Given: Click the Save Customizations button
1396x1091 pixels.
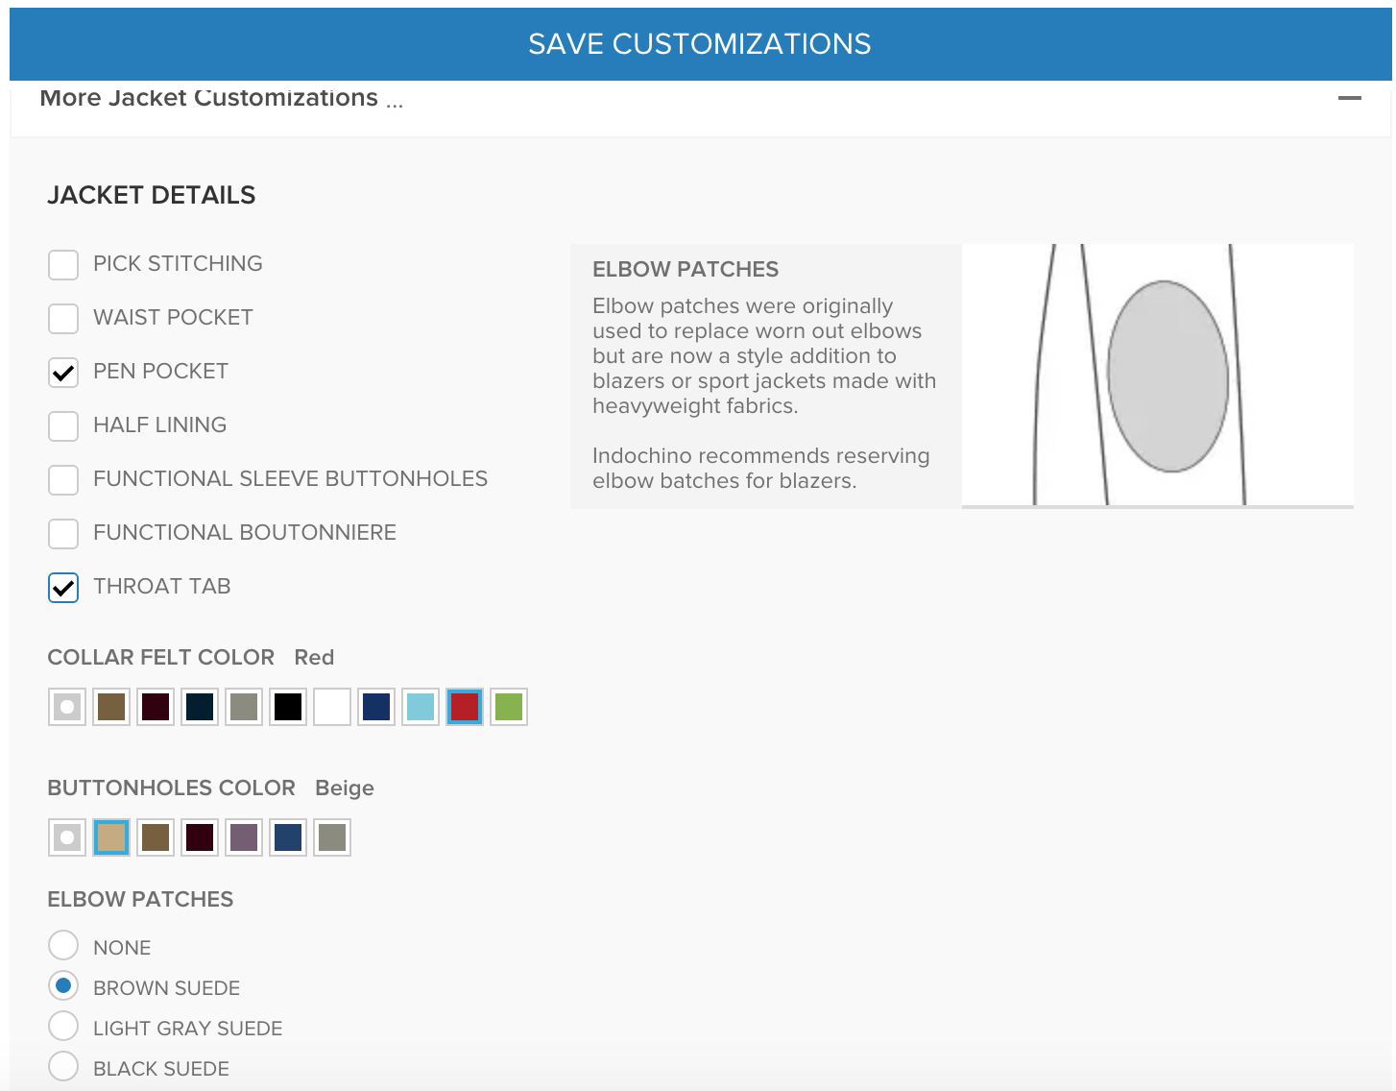Looking at the screenshot, I should coord(700,44).
